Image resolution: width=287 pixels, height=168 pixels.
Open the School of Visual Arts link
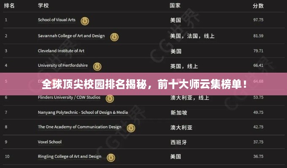click(57, 20)
